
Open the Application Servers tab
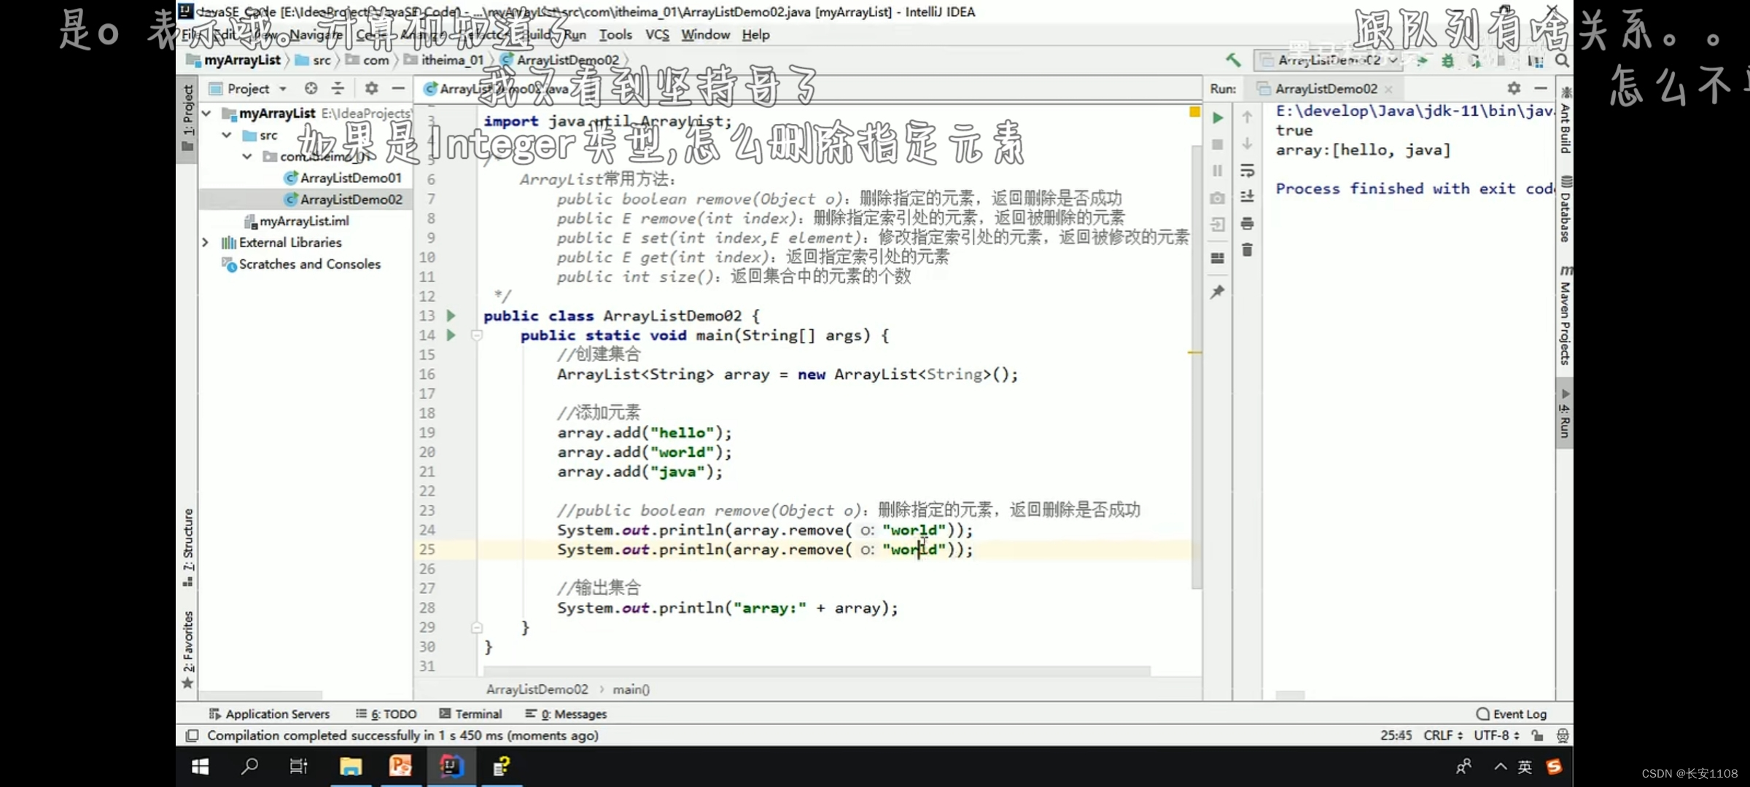pos(269,714)
